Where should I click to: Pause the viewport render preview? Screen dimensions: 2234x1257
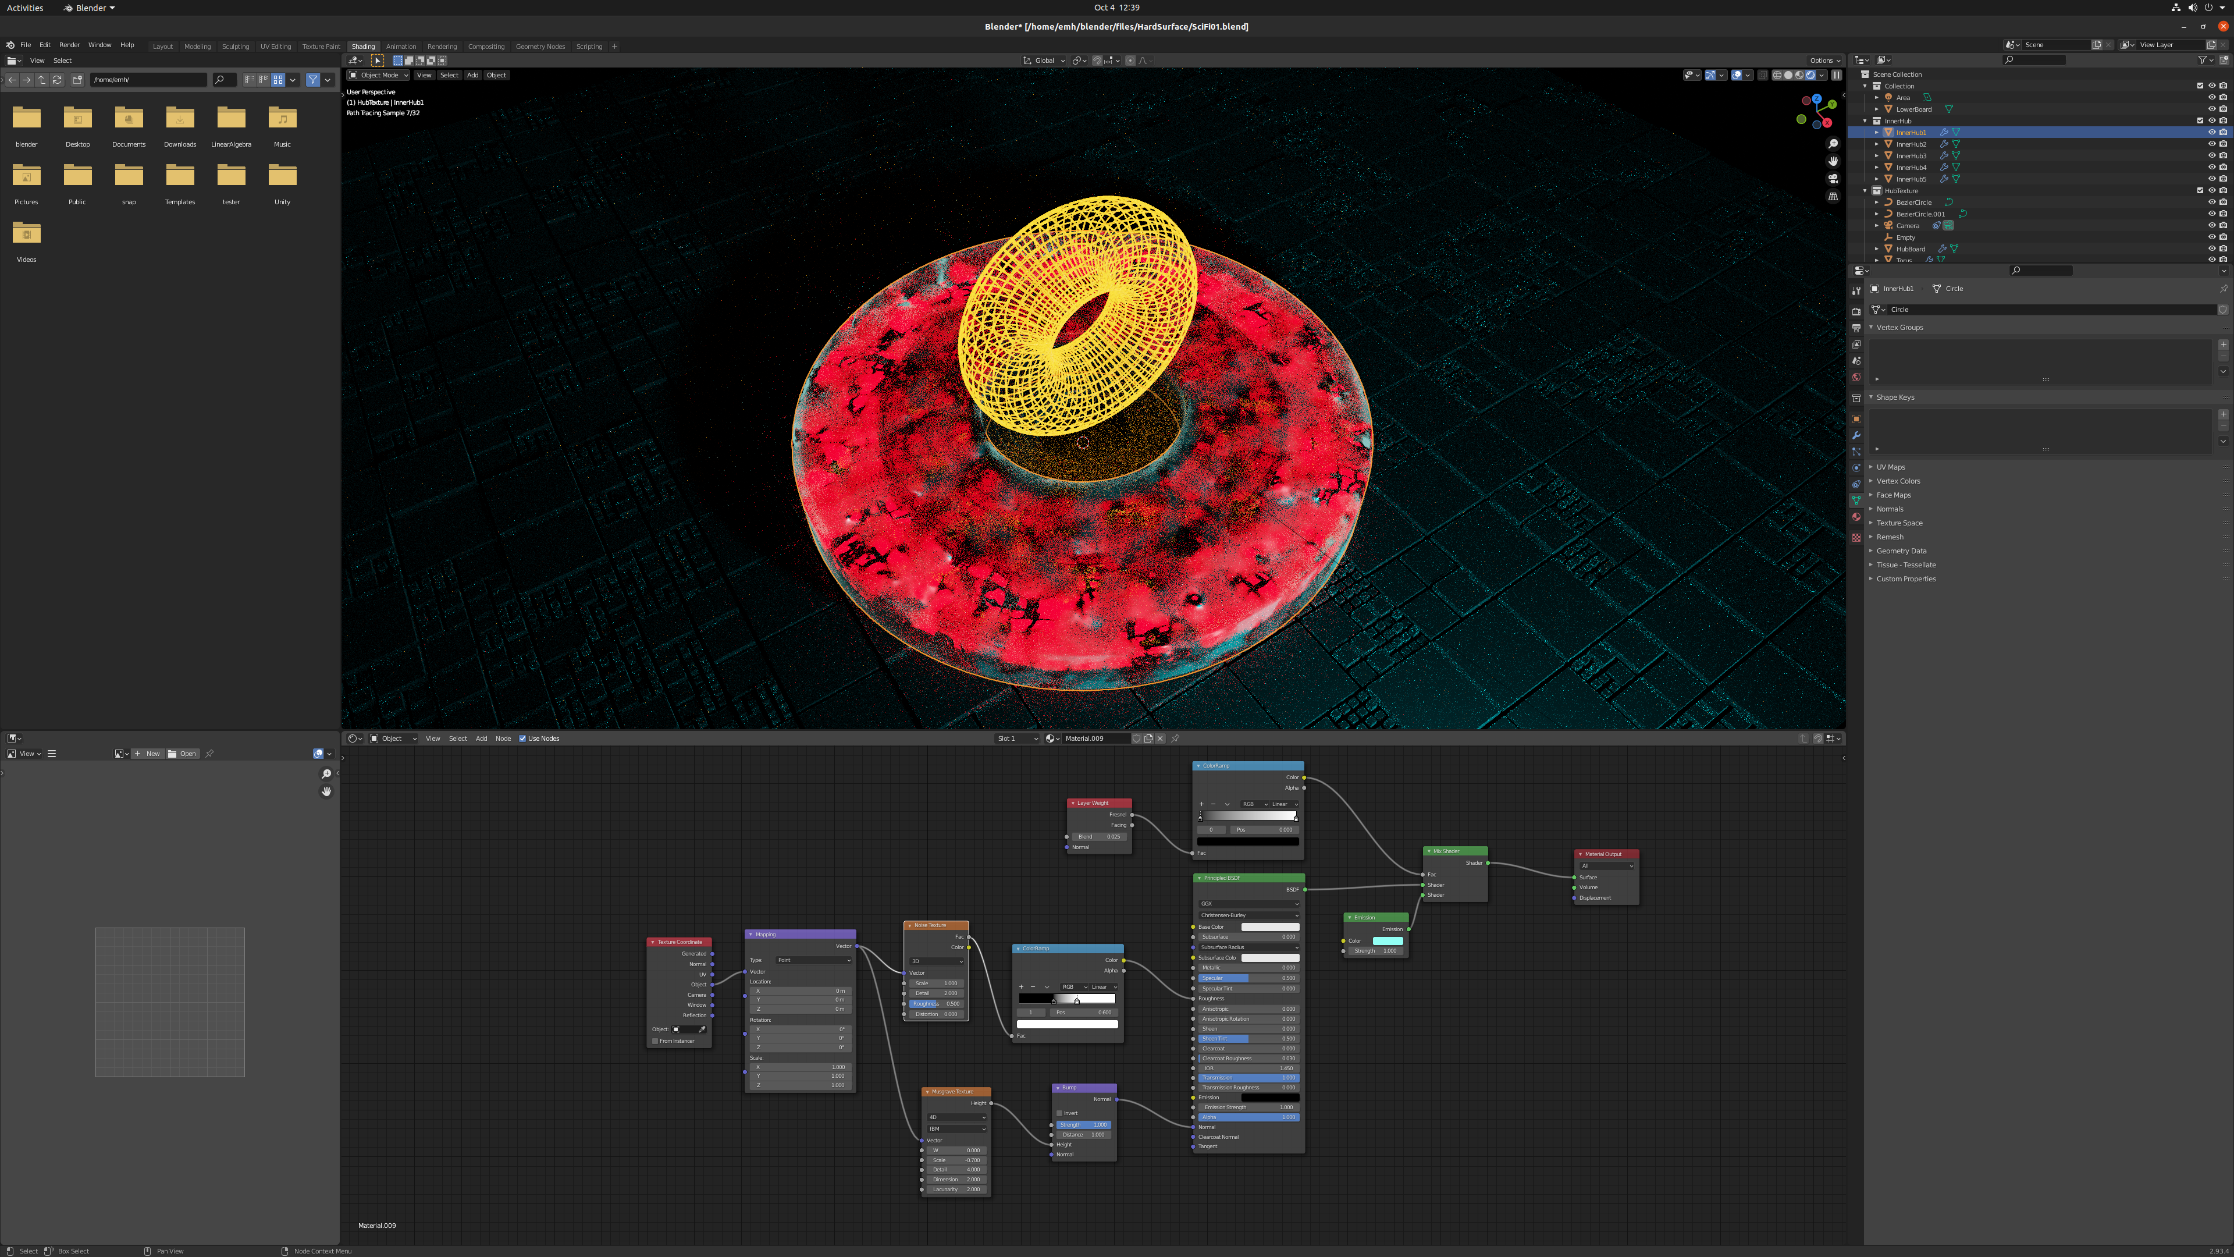click(x=1836, y=74)
